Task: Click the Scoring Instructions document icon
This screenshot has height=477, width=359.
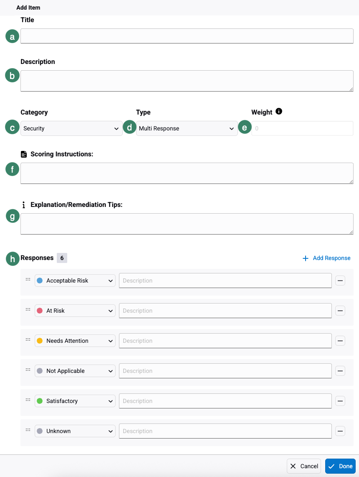Action: [x=24, y=154]
